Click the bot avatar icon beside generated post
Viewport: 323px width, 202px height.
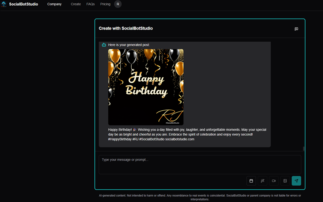pyautogui.click(x=104, y=45)
